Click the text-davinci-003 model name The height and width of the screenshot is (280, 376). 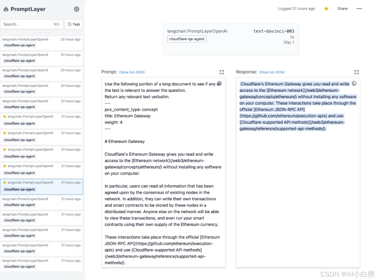point(274,31)
